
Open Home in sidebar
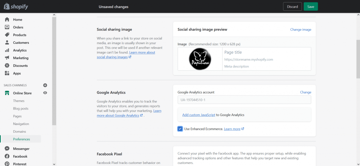pos(18,20)
